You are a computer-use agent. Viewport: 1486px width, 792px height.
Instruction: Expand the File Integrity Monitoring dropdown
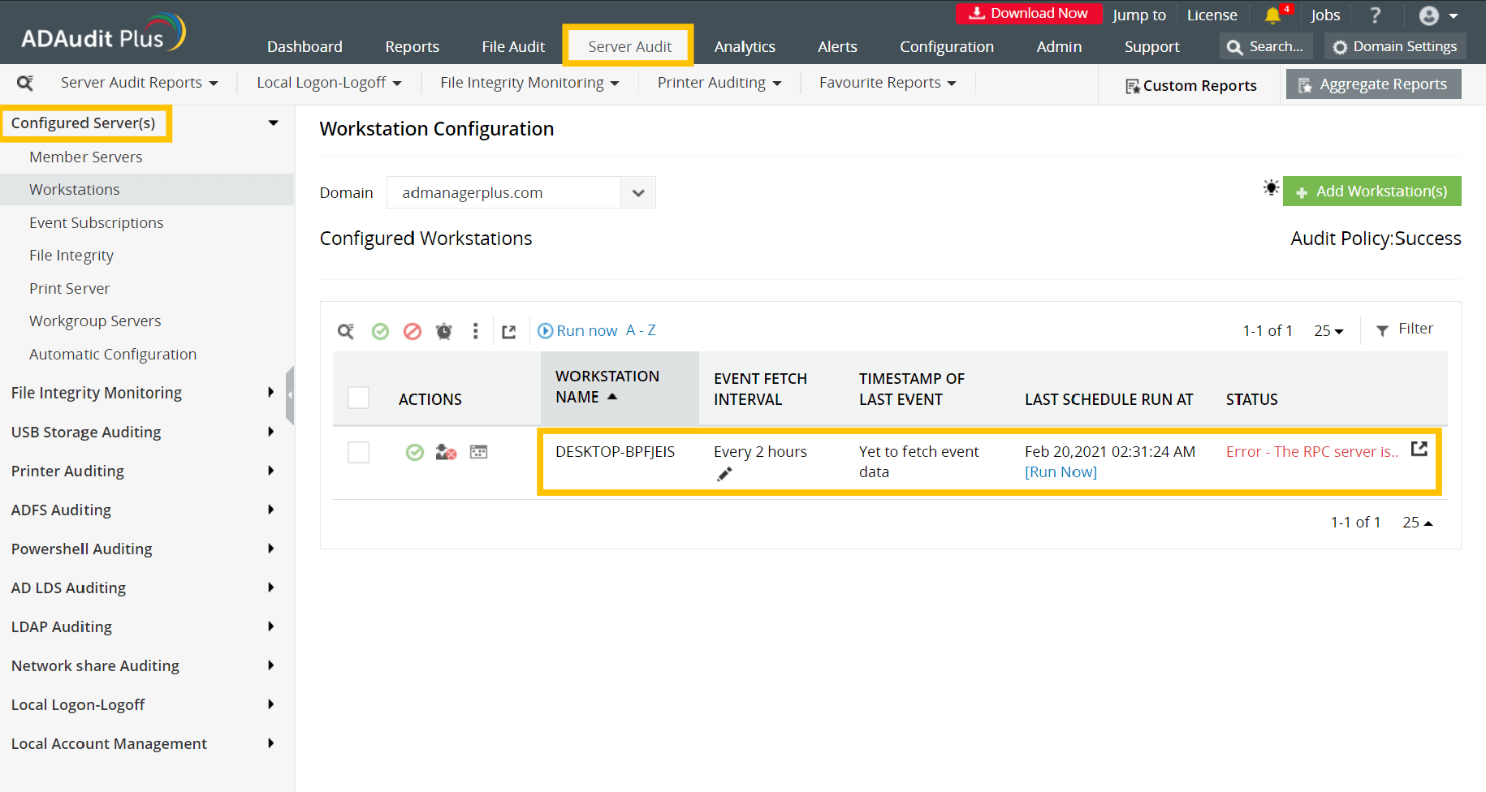pyautogui.click(x=529, y=82)
